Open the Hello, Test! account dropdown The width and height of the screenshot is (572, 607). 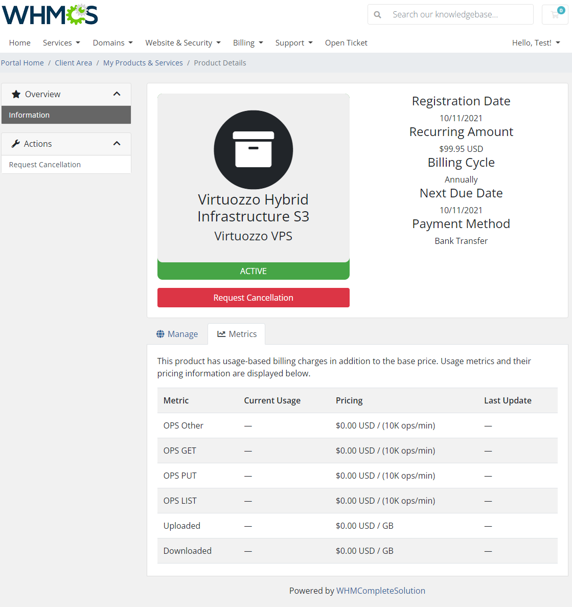pyautogui.click(x=536, y=42)
